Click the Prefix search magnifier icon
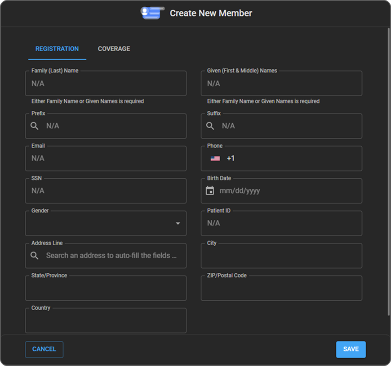The width and height of the screenshot is (391, 366). tap(35, 126)
